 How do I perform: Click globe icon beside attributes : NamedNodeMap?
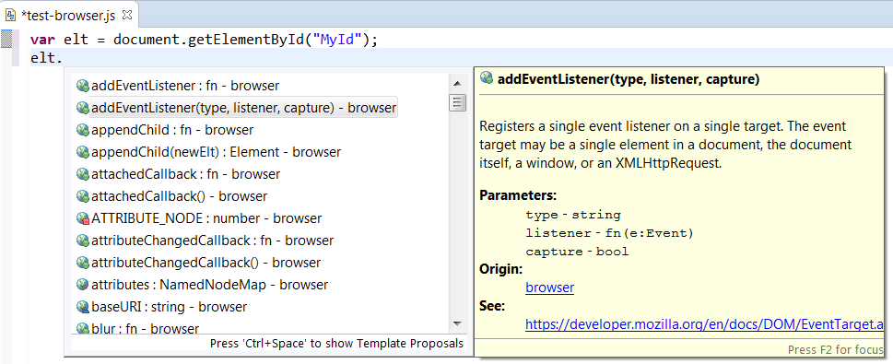83,284
